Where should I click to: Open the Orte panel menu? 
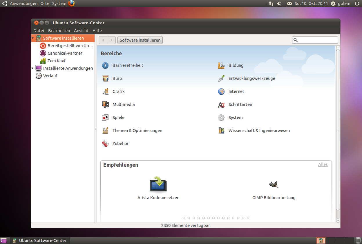pos(45,3)
